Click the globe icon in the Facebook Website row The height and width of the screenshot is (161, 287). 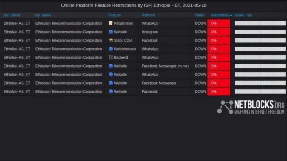point(111,92)
